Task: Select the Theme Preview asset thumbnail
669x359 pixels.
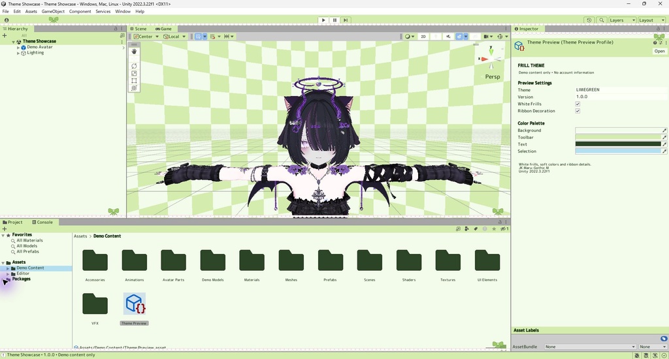Action: (x=135, y=304)
